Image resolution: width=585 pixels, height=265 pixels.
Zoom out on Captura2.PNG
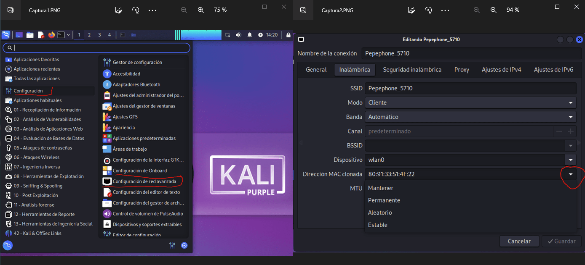coord(476,9)
